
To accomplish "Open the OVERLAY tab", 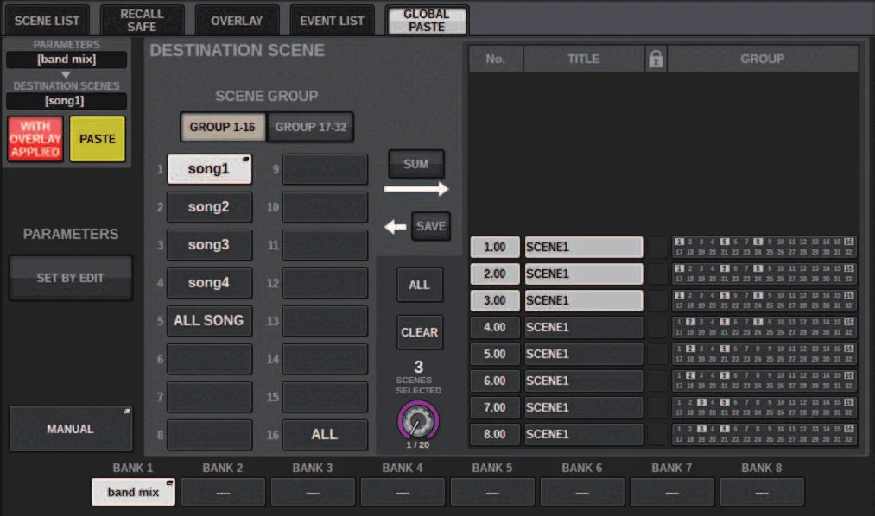I will [x=237, y=21].
